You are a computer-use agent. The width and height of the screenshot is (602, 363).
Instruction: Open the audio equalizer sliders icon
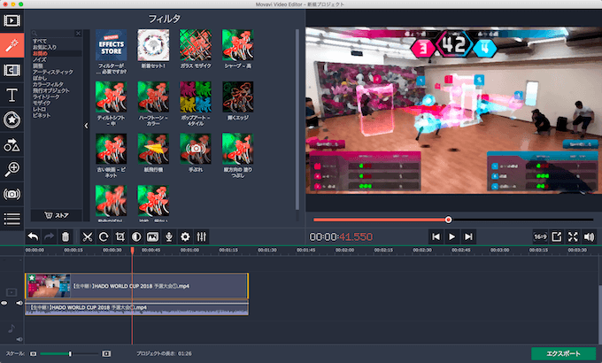pos(202,237)
